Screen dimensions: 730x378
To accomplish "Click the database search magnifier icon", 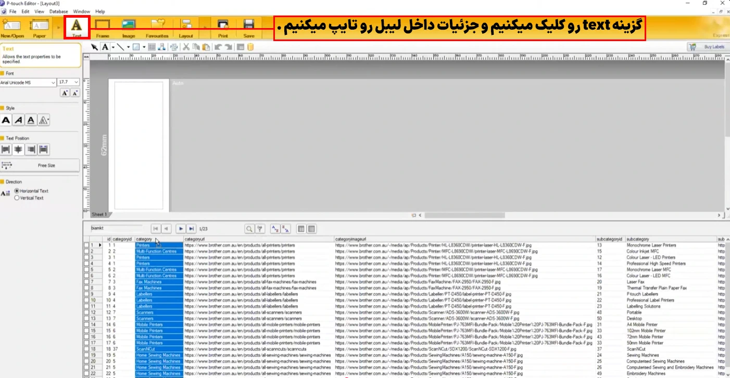I will 249,229.
